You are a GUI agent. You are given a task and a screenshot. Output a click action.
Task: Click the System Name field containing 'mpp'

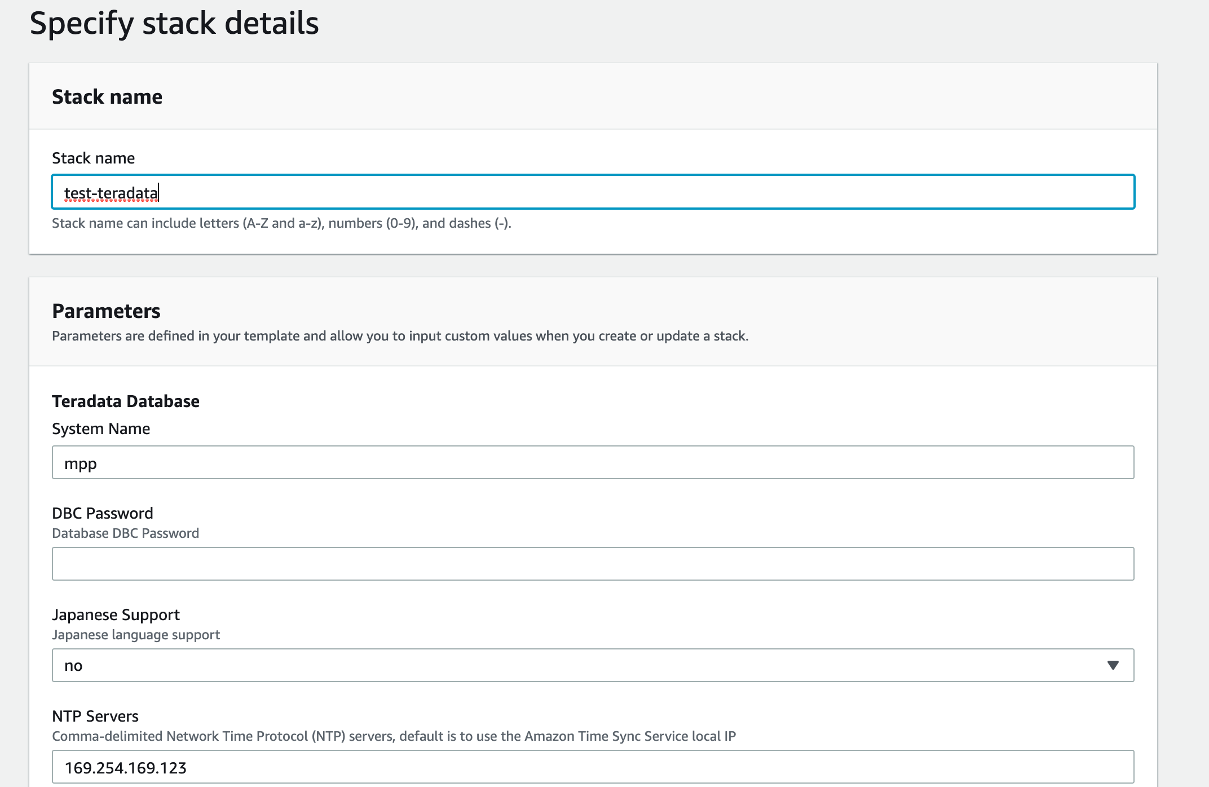(x=592, y=463)
